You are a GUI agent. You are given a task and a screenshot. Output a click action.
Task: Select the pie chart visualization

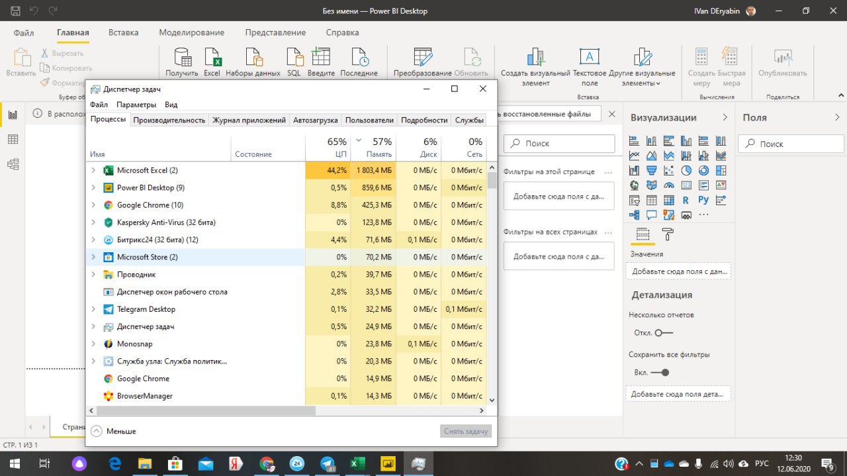pos(686,170)
